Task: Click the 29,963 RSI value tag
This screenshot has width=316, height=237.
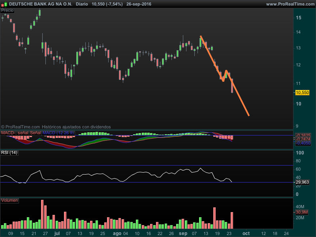Action: click(x=302, y=182)
